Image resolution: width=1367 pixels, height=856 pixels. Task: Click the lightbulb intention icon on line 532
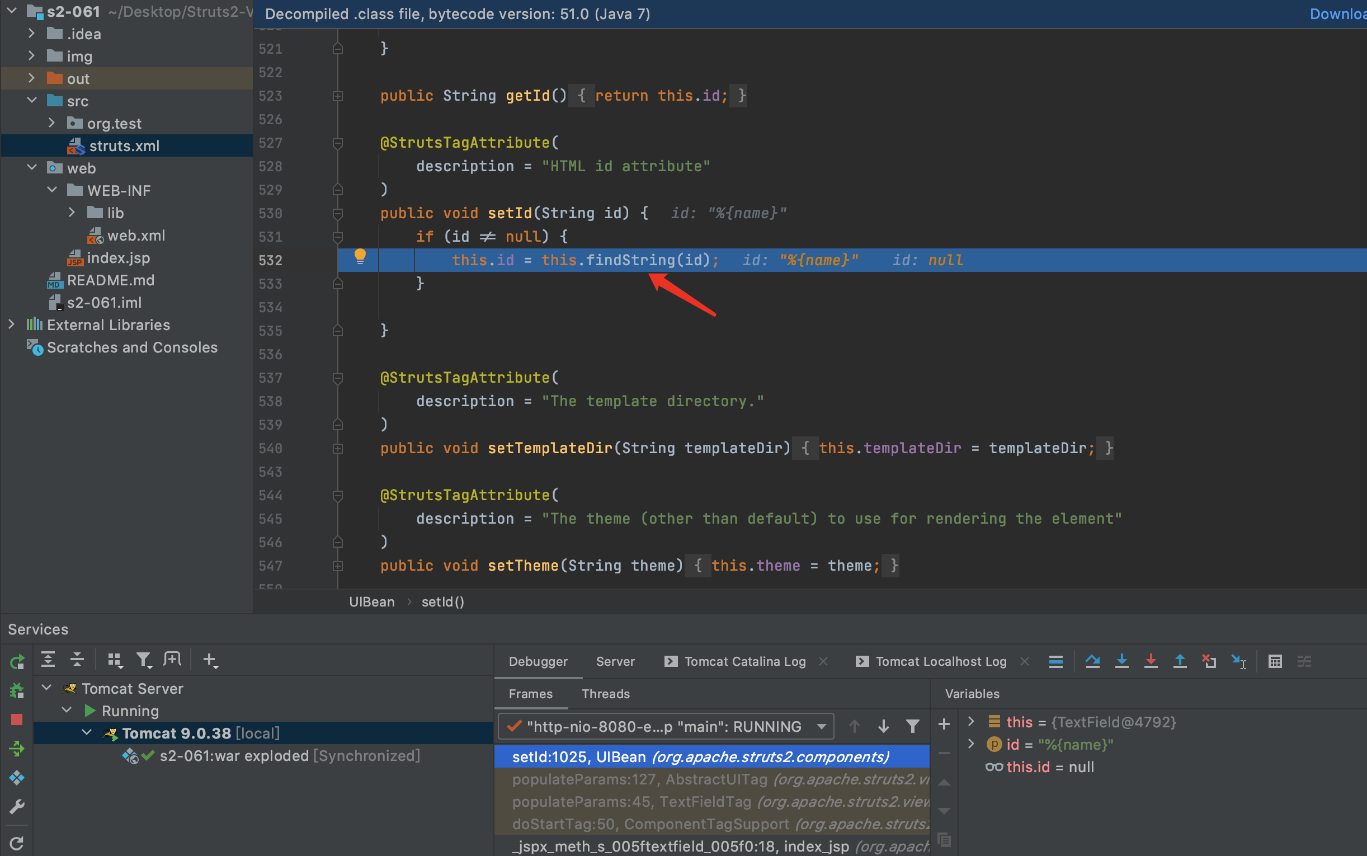(x=360, y=257)
